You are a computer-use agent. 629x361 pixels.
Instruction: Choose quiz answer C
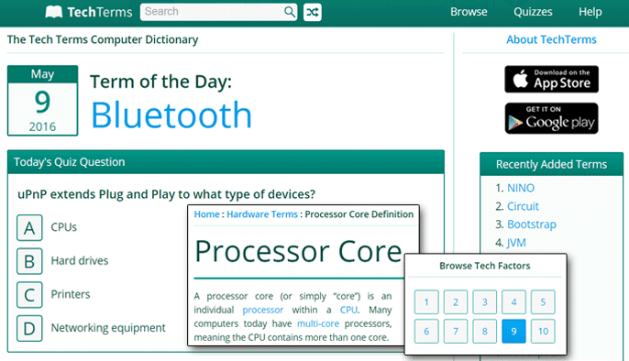click(29, 295)
